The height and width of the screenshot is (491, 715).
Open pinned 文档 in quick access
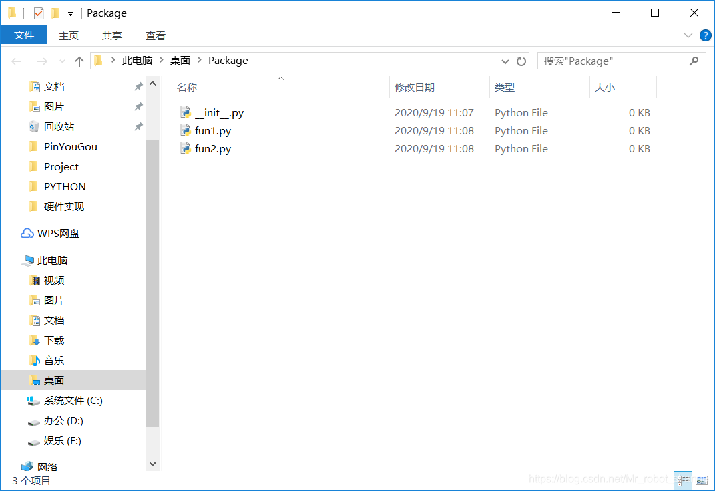tap(54, 87)
